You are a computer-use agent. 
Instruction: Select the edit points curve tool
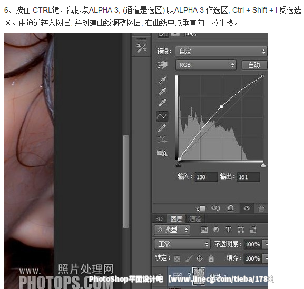click(x=162, y=116)
